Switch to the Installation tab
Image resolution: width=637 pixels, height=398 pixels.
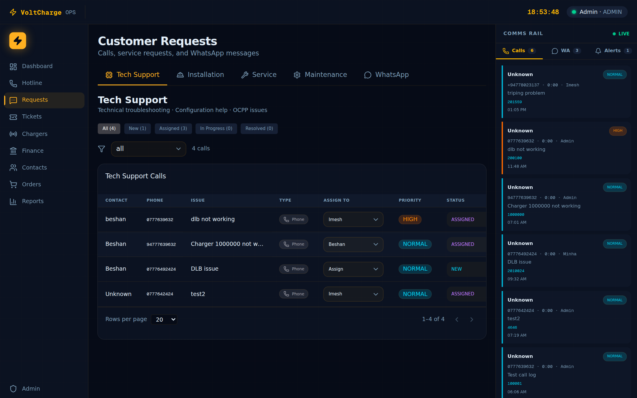(x=201, y=75)
